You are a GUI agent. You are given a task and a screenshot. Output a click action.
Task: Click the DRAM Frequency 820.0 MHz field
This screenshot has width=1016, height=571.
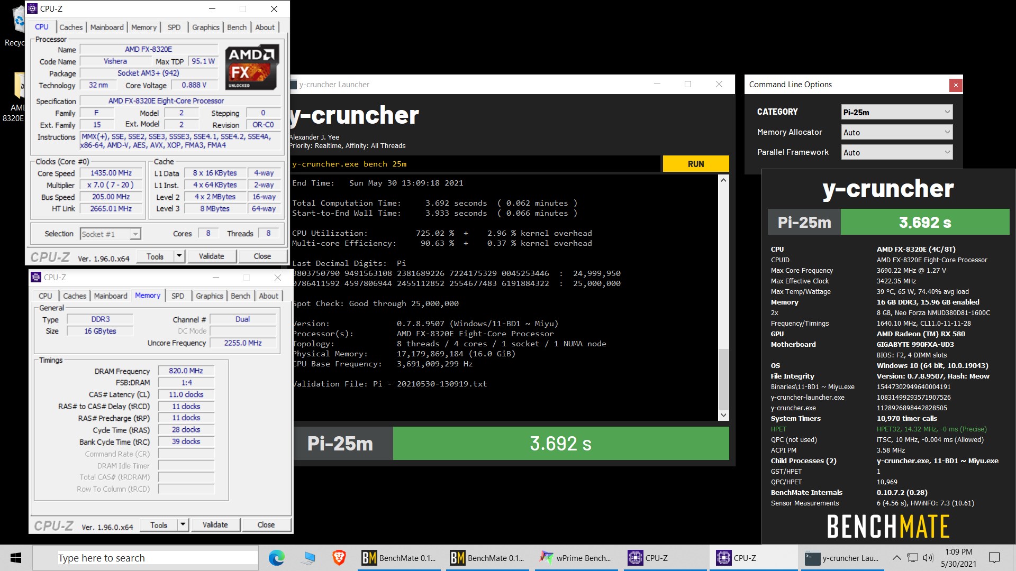(186, 371)
